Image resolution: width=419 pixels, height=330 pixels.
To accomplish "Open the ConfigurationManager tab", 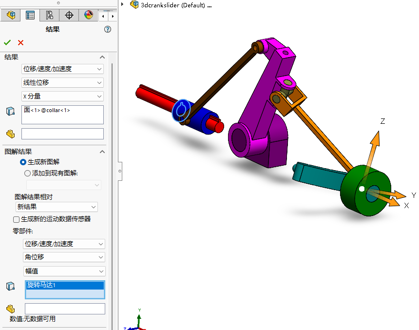I will pyautogui.click(x=49, y=15).
